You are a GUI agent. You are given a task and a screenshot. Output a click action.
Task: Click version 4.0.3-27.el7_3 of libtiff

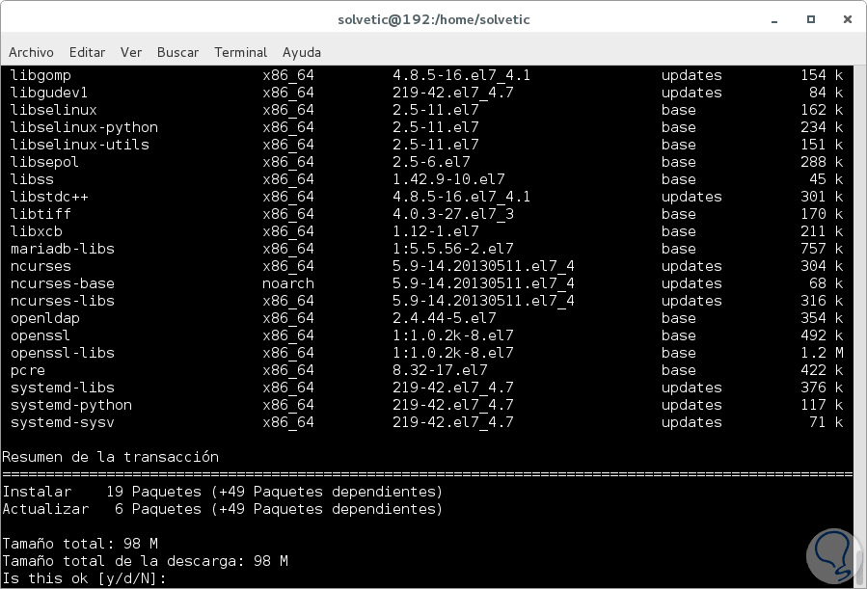click(x=453, y=214)
